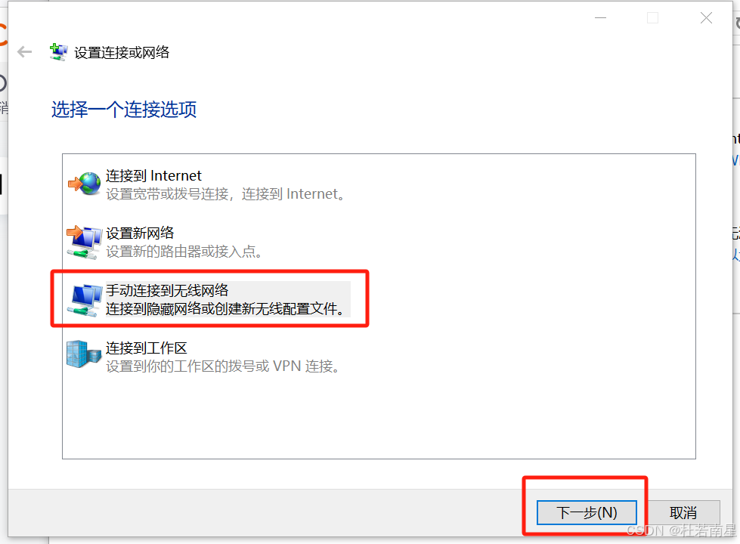Screen dimensions: 740x544
Task: Click the monitor icon for 手动连接到无线网络
Action: 85,300
